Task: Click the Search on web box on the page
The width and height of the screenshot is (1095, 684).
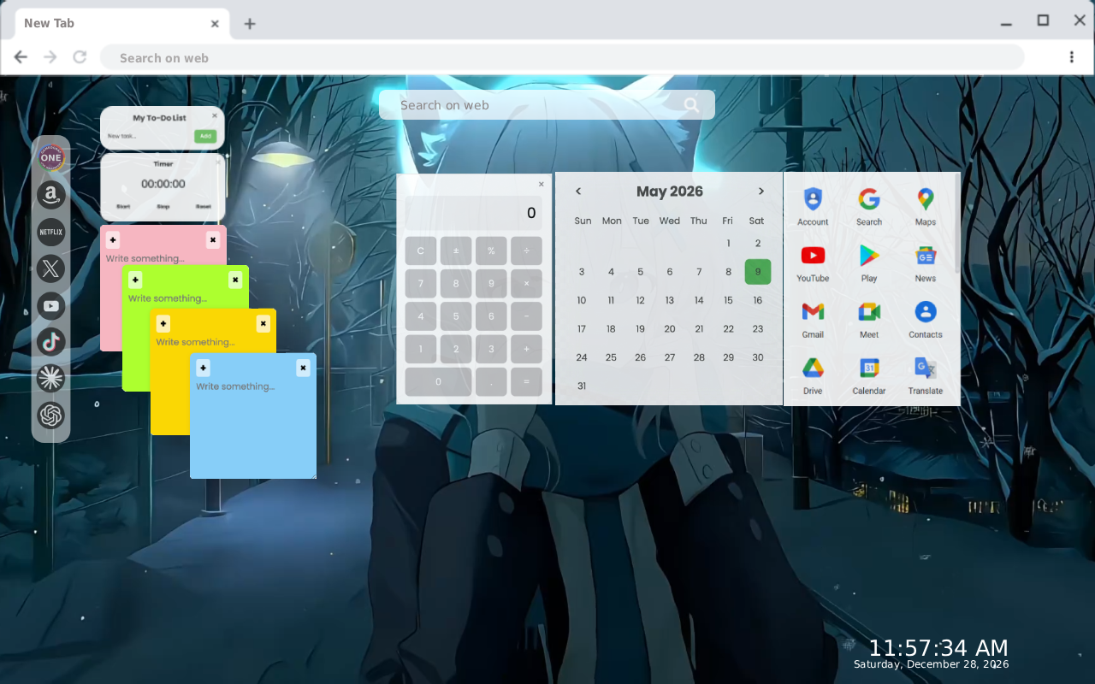Action: point(547,105)
